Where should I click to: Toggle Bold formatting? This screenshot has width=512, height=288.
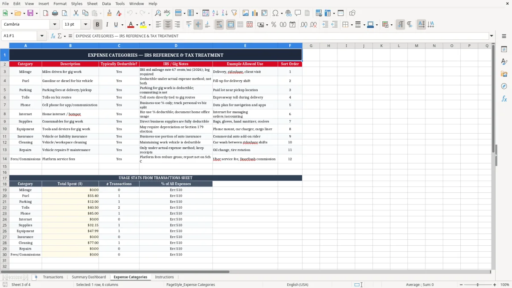pyautogui.click(x=98, y=25)
